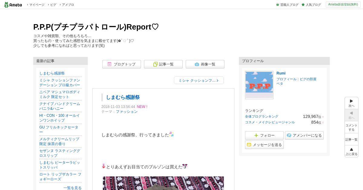This screenshot has height=190, width=363.
Task: Open ニベア マシュマロボディミルク 限定セット article
Action: point(60,94)
